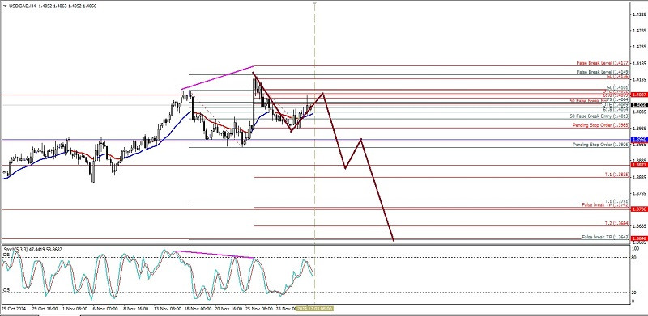Click the 'SL (1.4101)' level label
The width and height of the screenshot is (648, 316).
pyautogui.click(x=618, y=87)
